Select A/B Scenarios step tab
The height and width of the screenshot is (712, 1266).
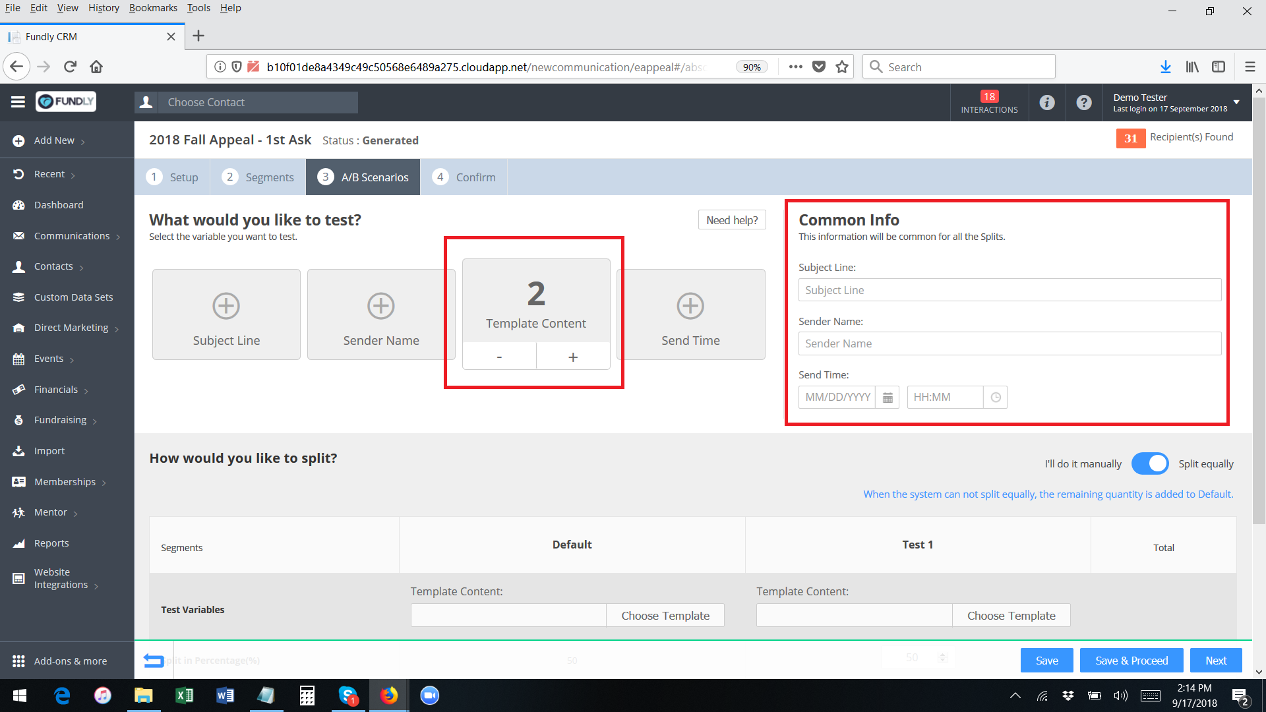point(363,177)
